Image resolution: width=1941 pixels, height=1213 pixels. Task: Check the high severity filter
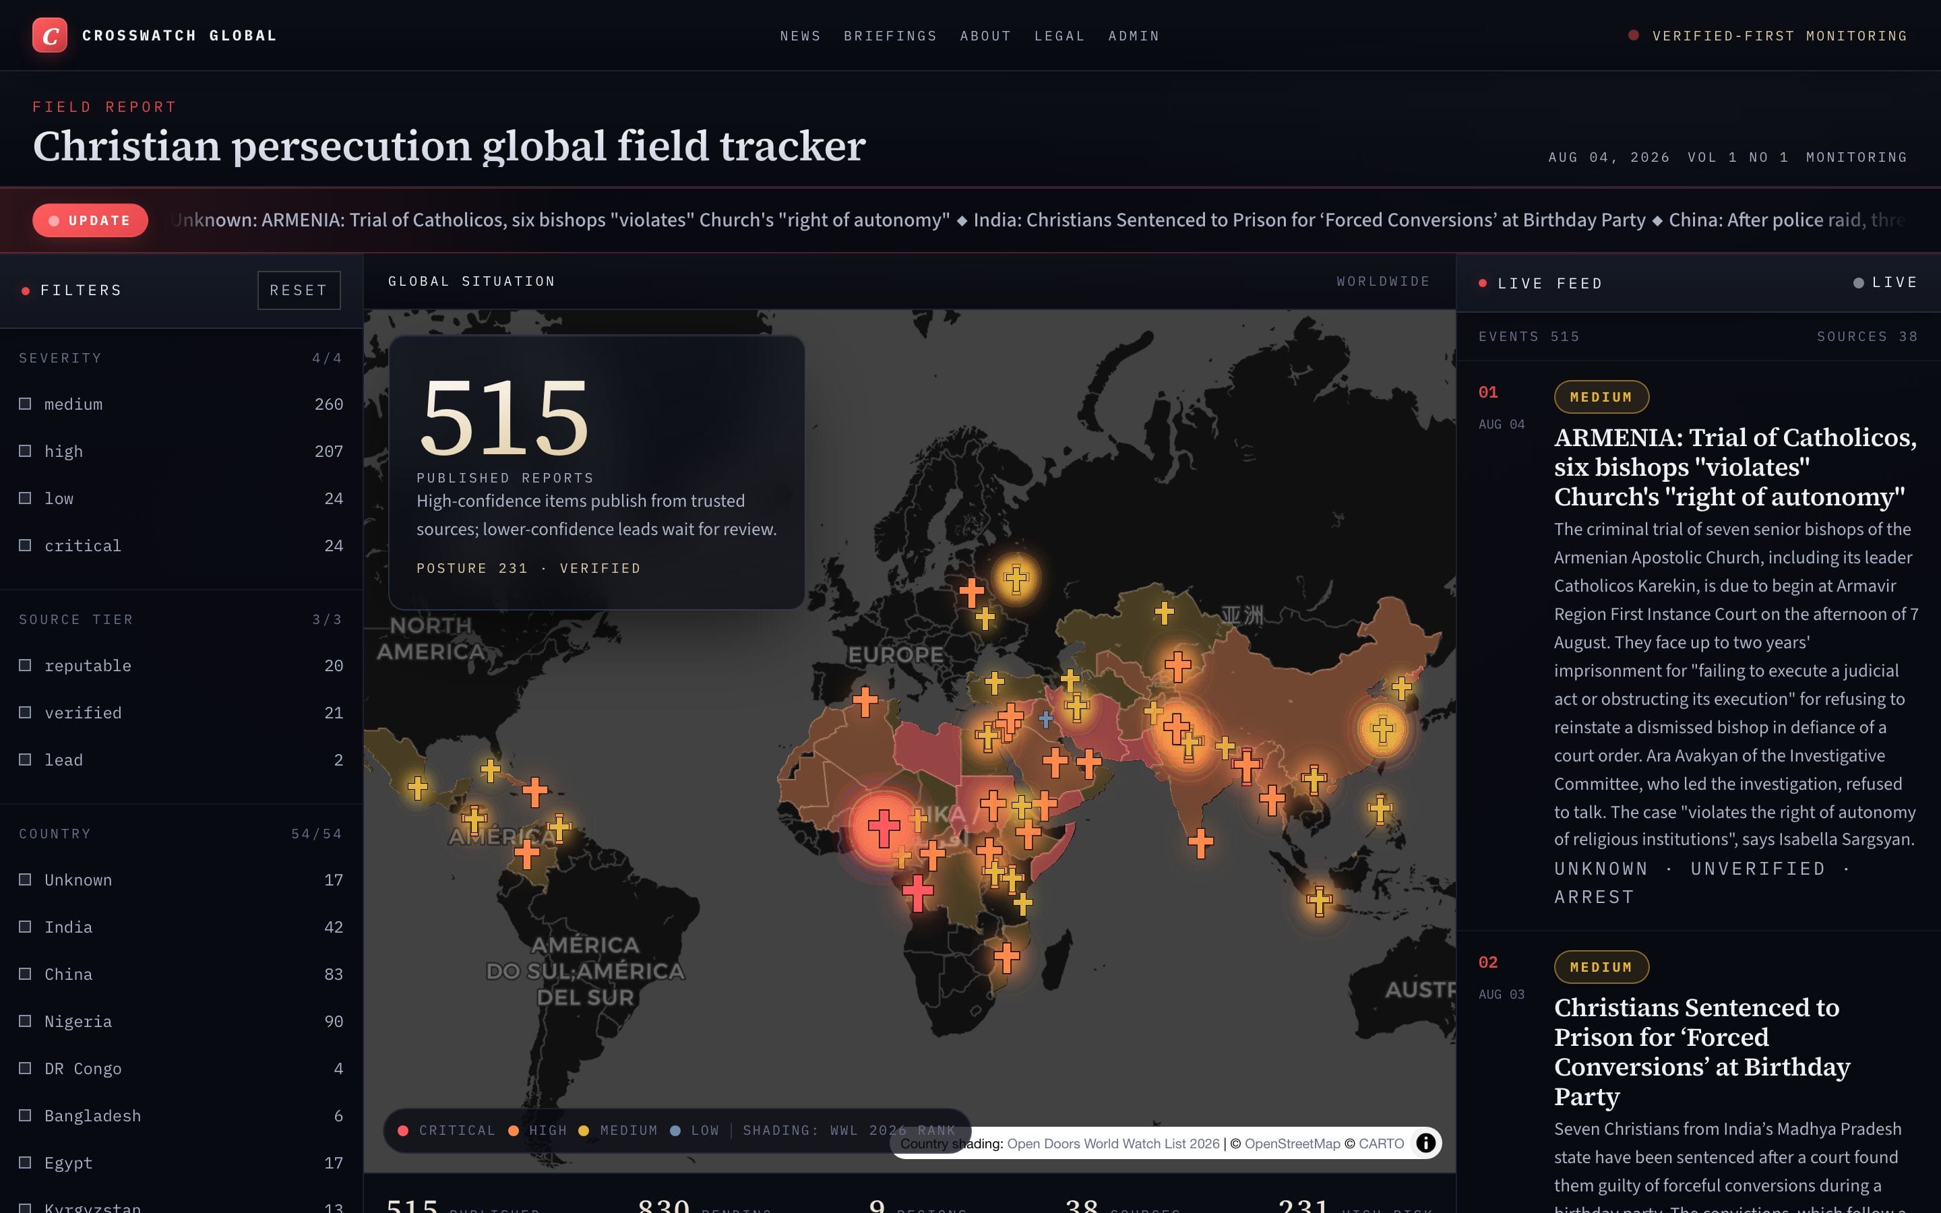(25, 451)
